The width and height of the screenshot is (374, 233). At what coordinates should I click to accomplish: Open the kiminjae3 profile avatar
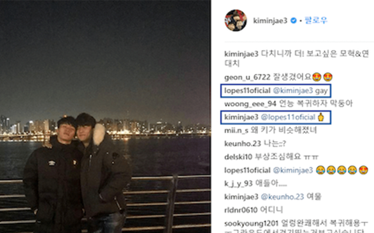pos(235,20)
